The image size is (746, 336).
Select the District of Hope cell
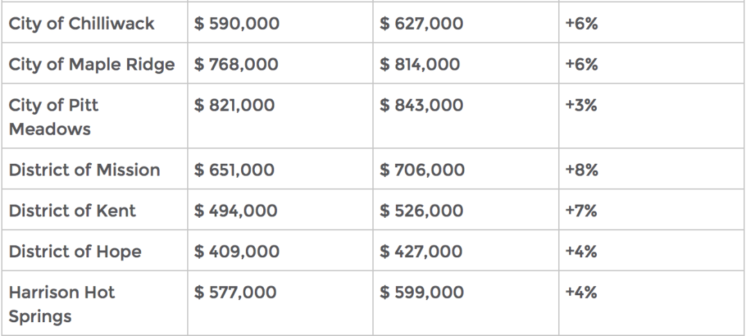(x=95, y=251)
